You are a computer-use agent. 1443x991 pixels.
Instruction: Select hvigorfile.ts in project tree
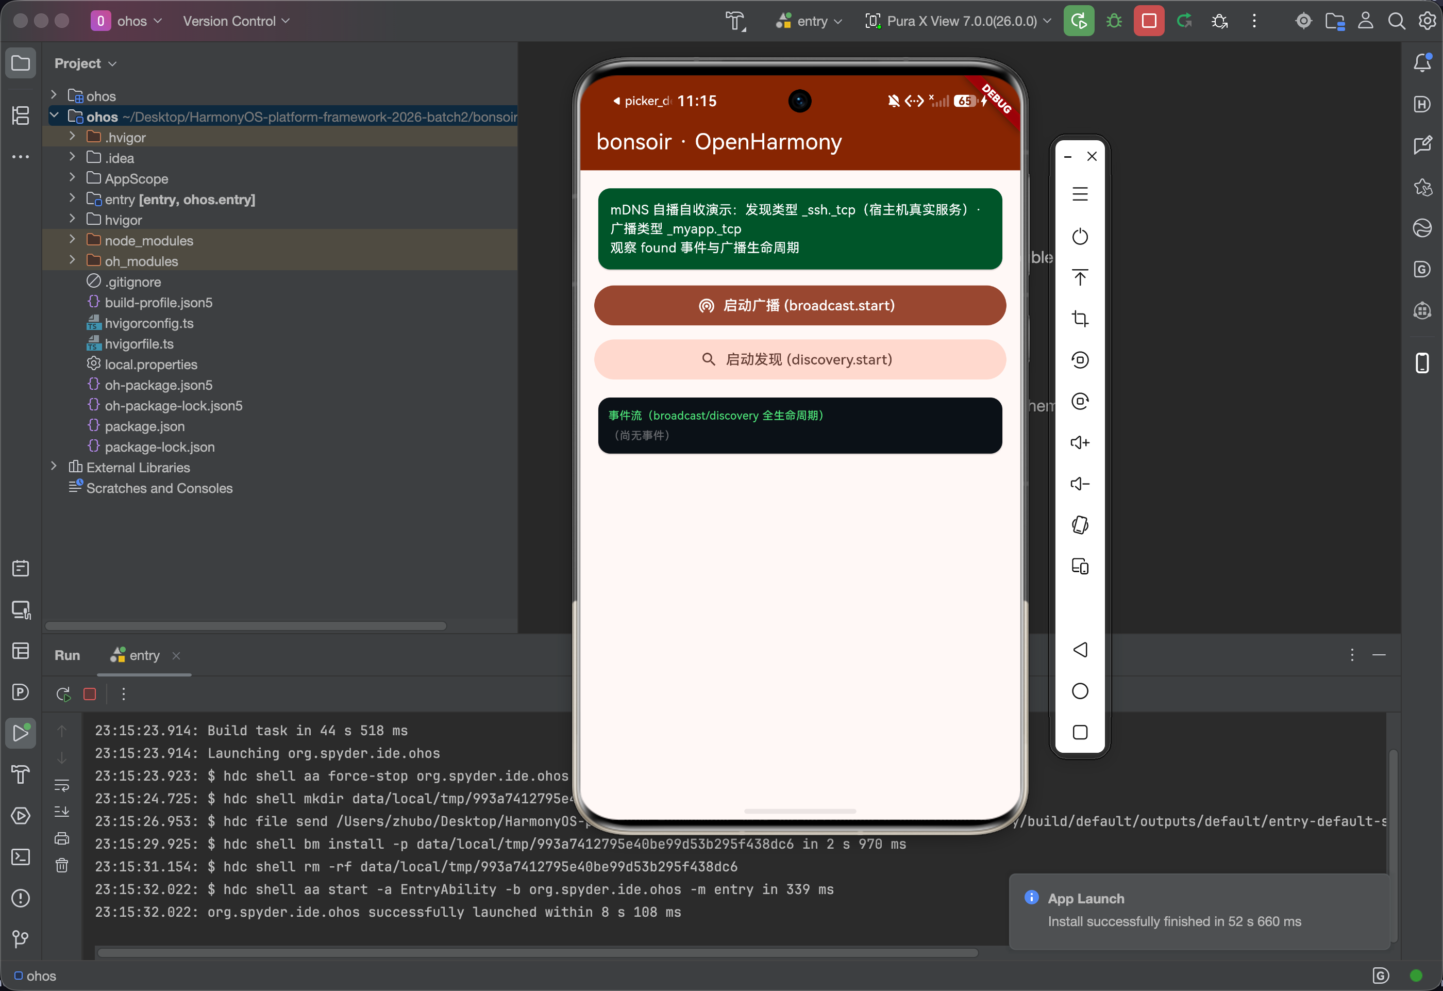coord(139,343)
